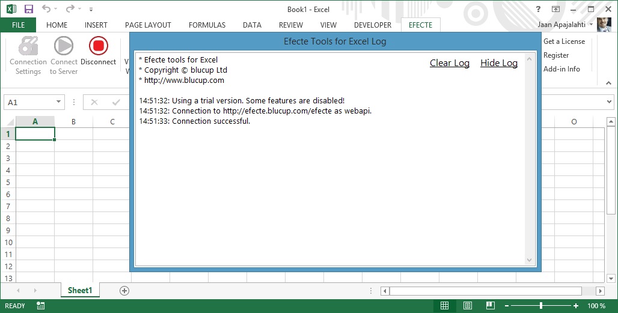Select column B header
The height and width of the screenshot is (313, 618).
point(74,122)
